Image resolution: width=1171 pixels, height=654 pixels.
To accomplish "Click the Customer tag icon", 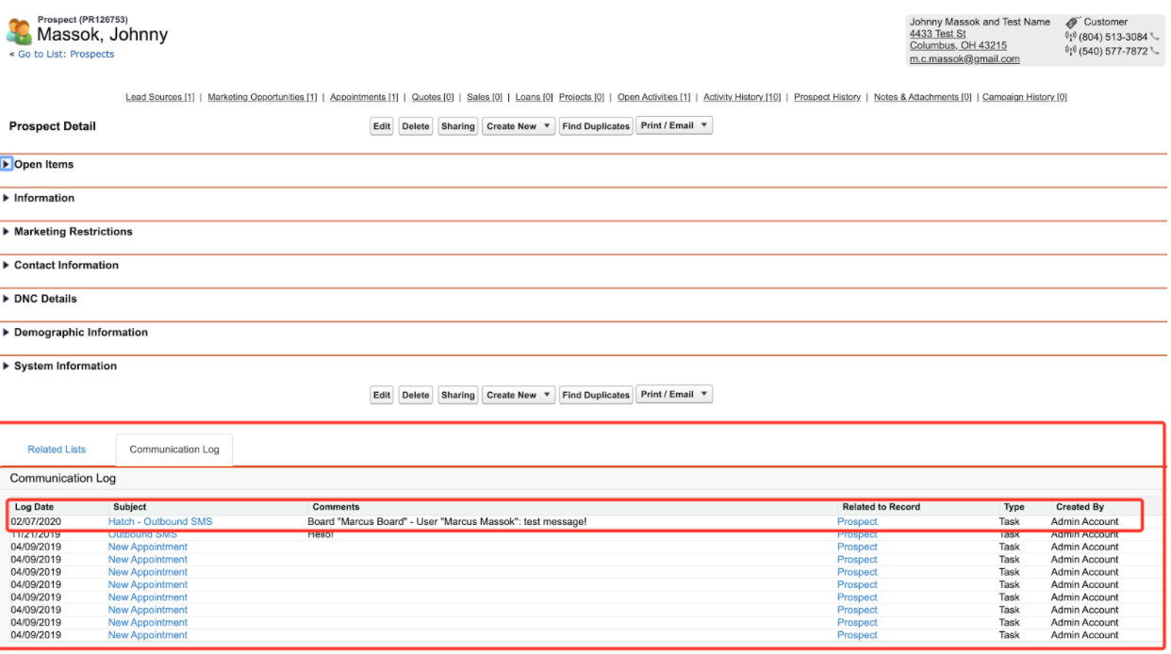I will [x=1072, y=22].
